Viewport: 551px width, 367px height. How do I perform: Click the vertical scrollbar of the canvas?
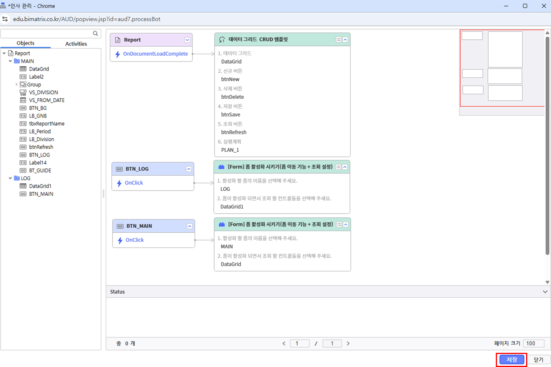coord(547,145)
